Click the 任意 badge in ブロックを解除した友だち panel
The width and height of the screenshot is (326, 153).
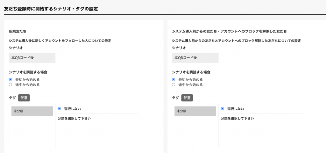(187, 98)
